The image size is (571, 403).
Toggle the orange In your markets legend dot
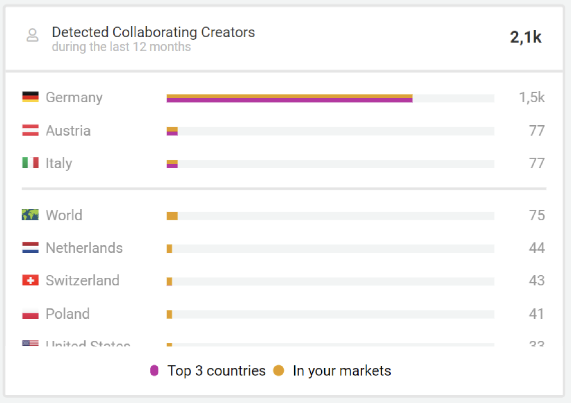[279, 370]
